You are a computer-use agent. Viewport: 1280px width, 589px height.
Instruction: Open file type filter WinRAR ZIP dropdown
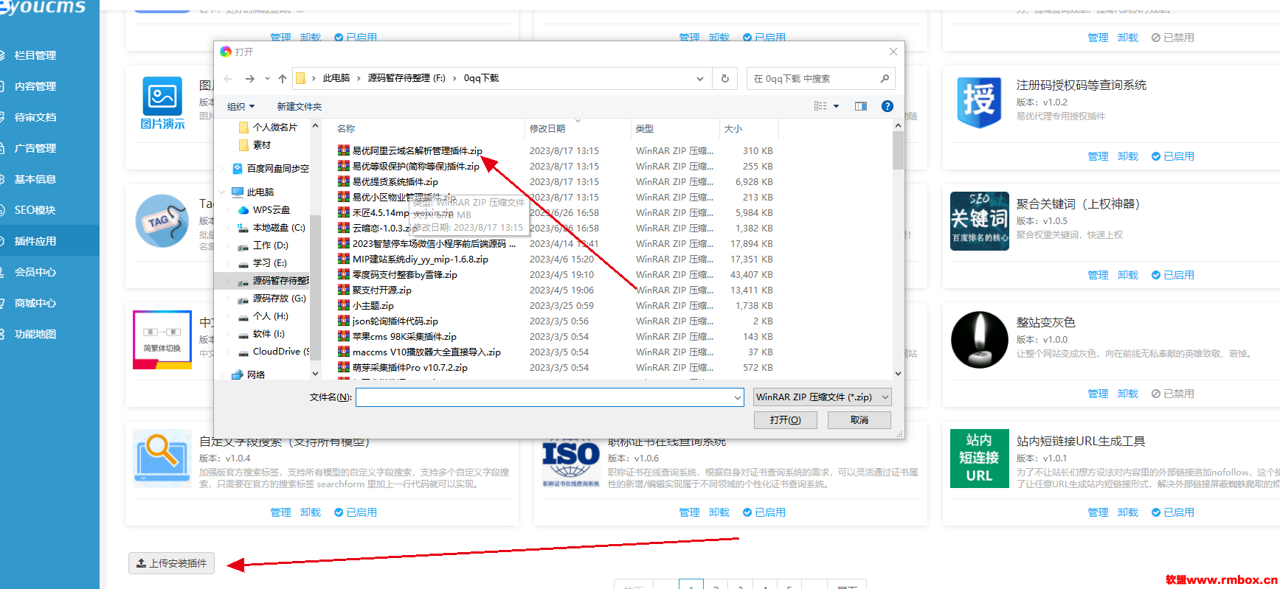[x=823, y=397]
